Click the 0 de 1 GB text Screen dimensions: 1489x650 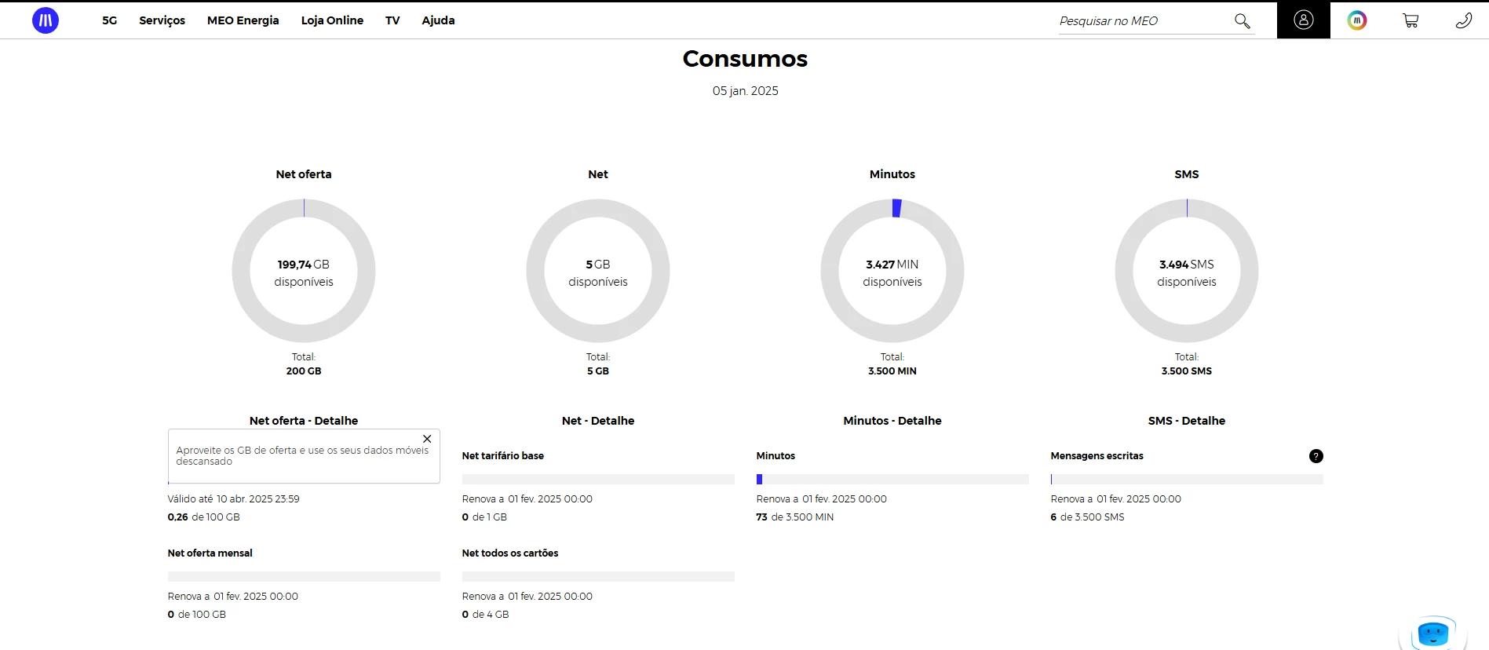(x=484, y=517)
